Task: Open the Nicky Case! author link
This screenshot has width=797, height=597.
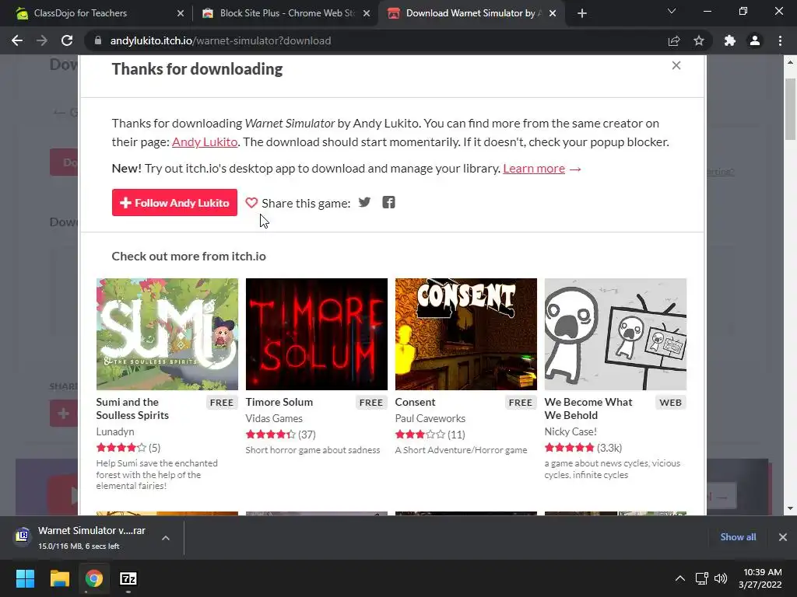Action: point(571,431)
